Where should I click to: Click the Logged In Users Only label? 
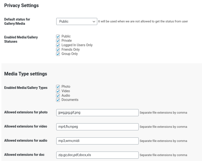77,45
